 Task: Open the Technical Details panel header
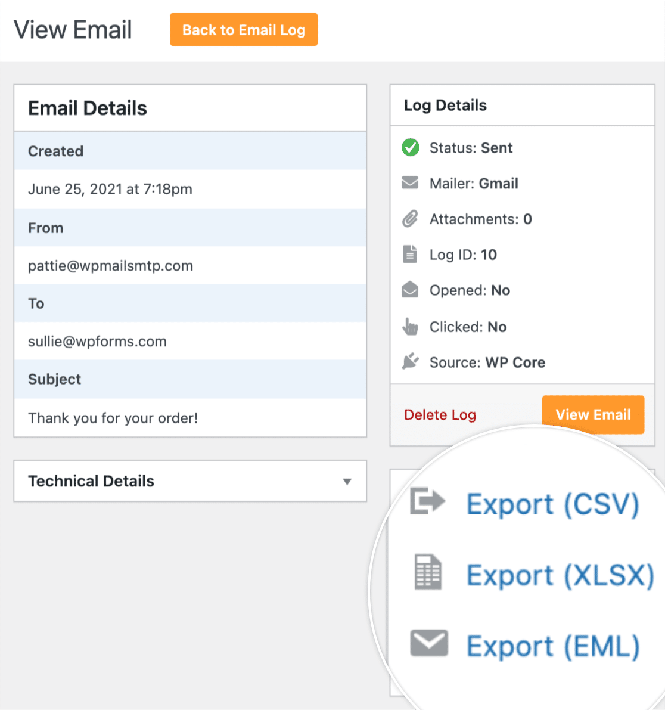[x=190, y=481]
